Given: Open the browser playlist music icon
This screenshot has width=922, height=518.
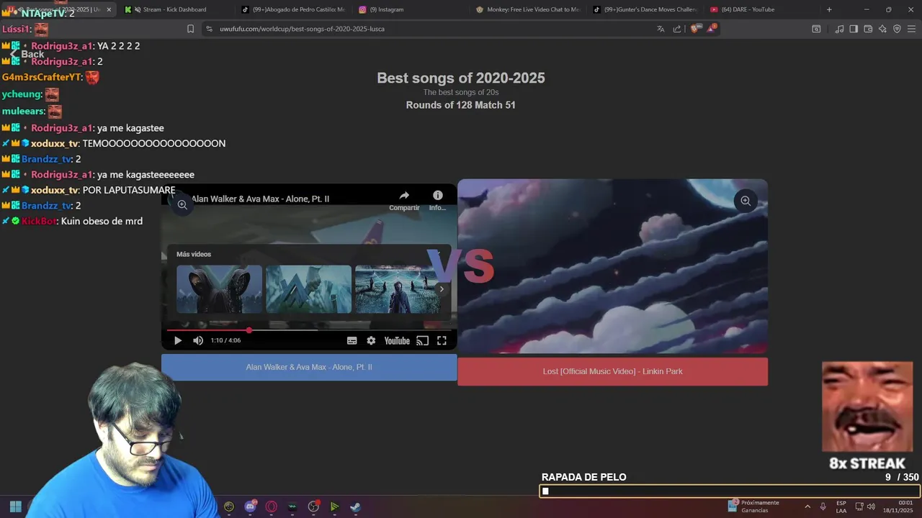Looking at the screenshot, I should click(x=839, y=29).
